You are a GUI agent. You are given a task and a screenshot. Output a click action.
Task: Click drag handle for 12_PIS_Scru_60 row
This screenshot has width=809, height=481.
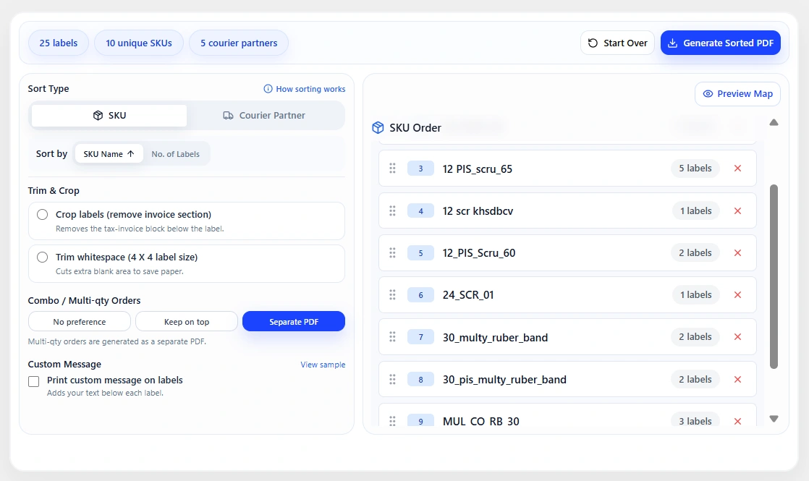point(393,253)
